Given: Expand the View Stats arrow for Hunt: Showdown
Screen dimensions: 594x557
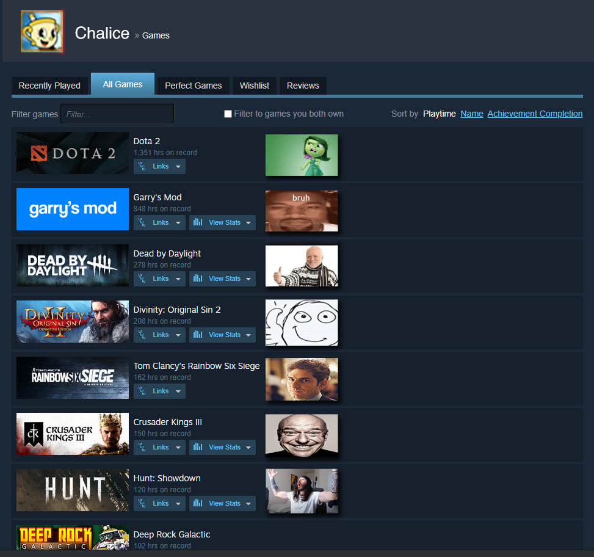Looking at the screenshot, I should (x=248, y=504).
